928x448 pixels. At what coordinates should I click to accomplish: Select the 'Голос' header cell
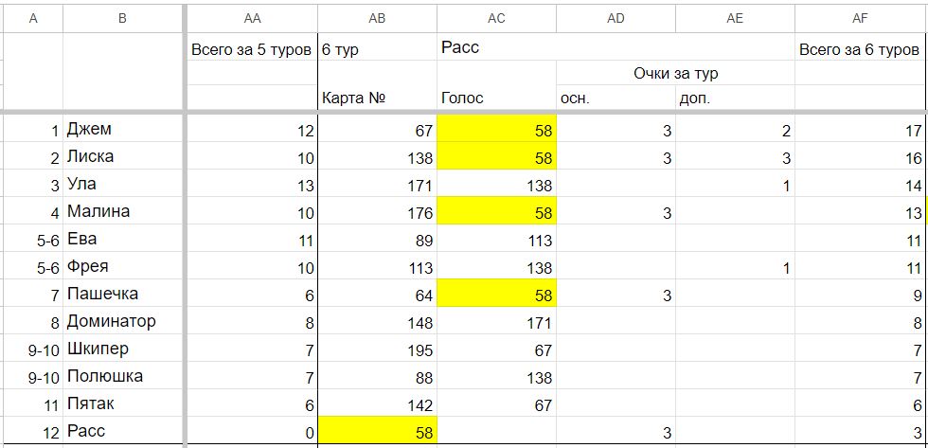[x=496, y=98]
